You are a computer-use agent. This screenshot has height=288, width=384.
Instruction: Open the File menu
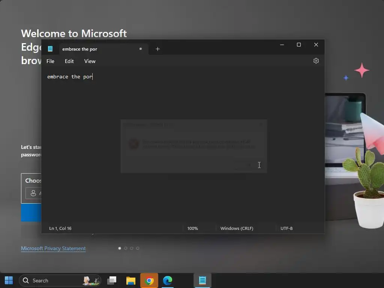click(51, 61)
